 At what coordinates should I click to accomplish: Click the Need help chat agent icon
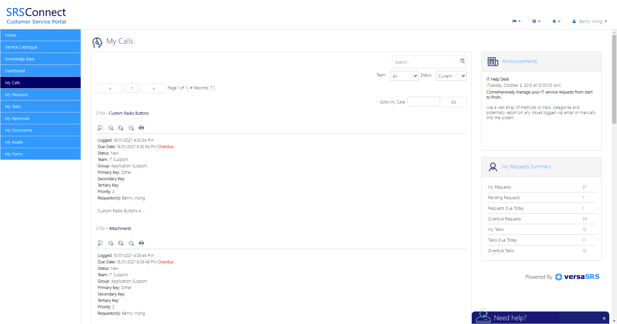click(x=483, y=316)
